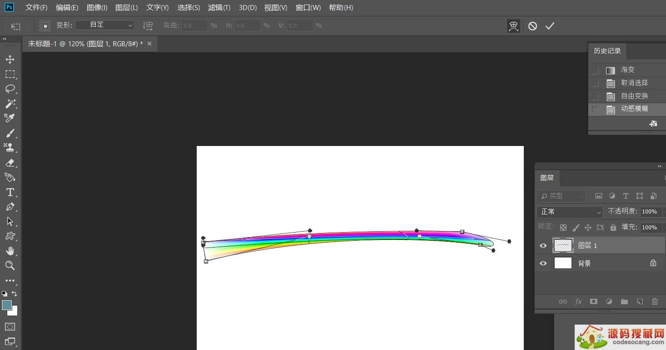Open the 滤镜(T) menu
The image size is (666, 350).
tap(219, 8)
